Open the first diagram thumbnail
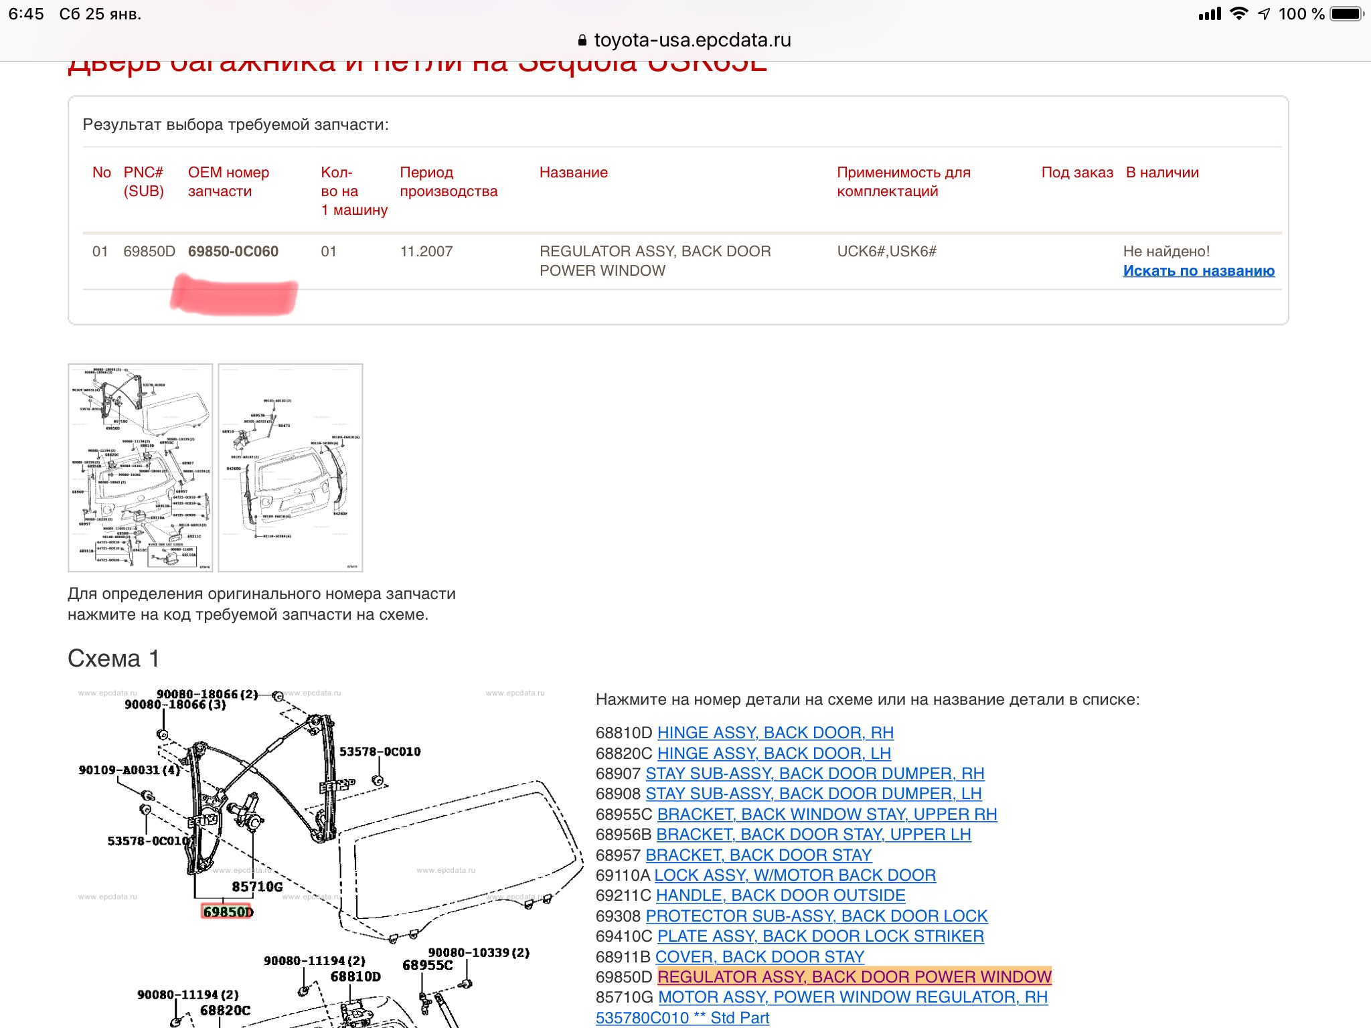The width and height of the screenshot is (1371, 1028). coord(141,468)
